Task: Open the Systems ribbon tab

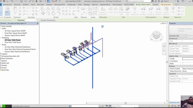Action: [26, 4]
